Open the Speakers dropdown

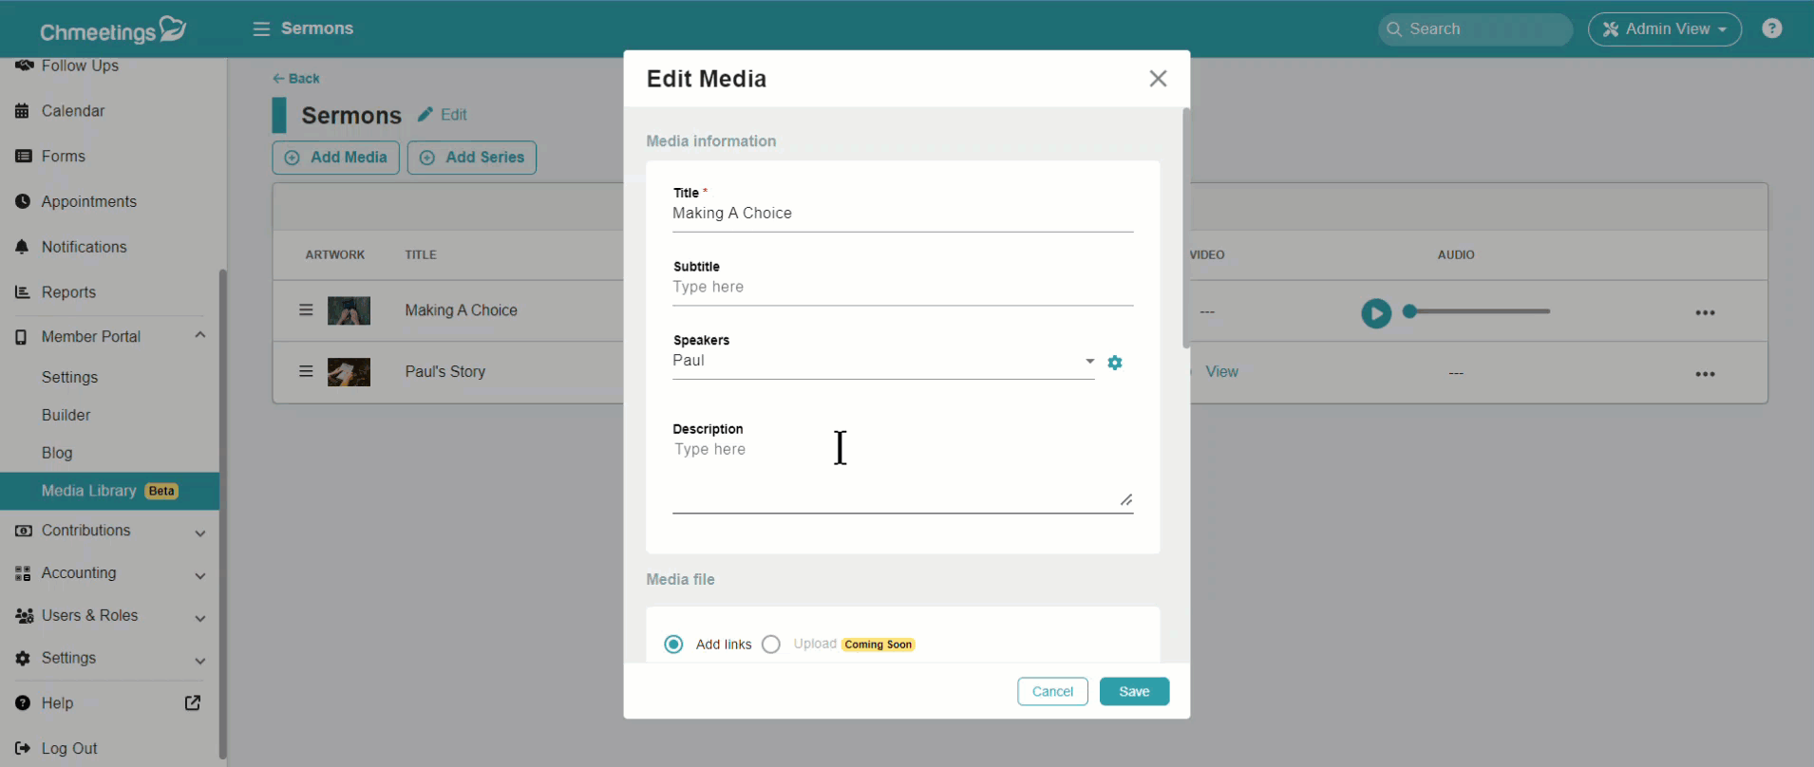[x=883, y=361]
